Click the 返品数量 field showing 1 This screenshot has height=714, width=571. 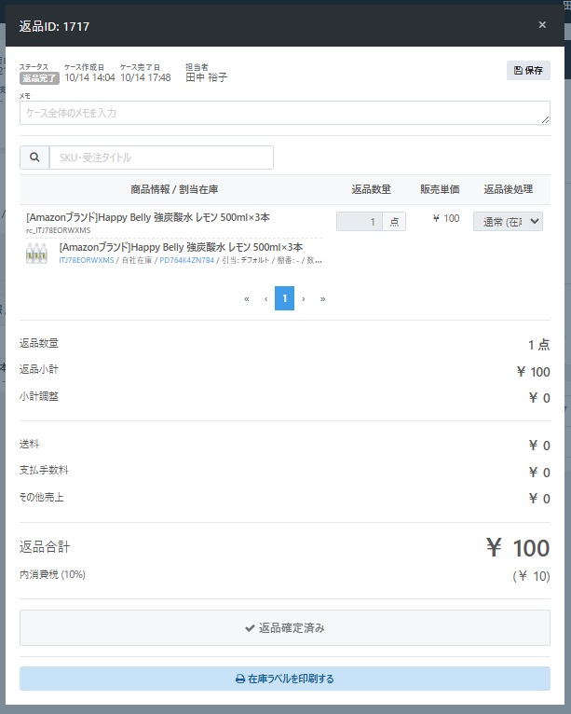coord(360,222)
